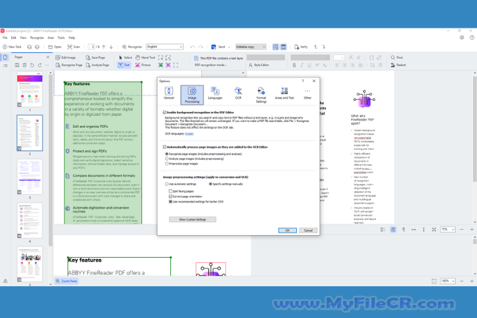Open the Editable copy layout dropdown
The image size is (477, 318).
[250, 47]
